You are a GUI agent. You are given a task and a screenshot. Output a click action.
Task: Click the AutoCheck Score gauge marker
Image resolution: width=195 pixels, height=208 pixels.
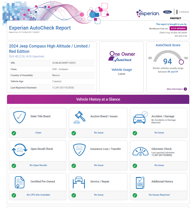[181, 62]
